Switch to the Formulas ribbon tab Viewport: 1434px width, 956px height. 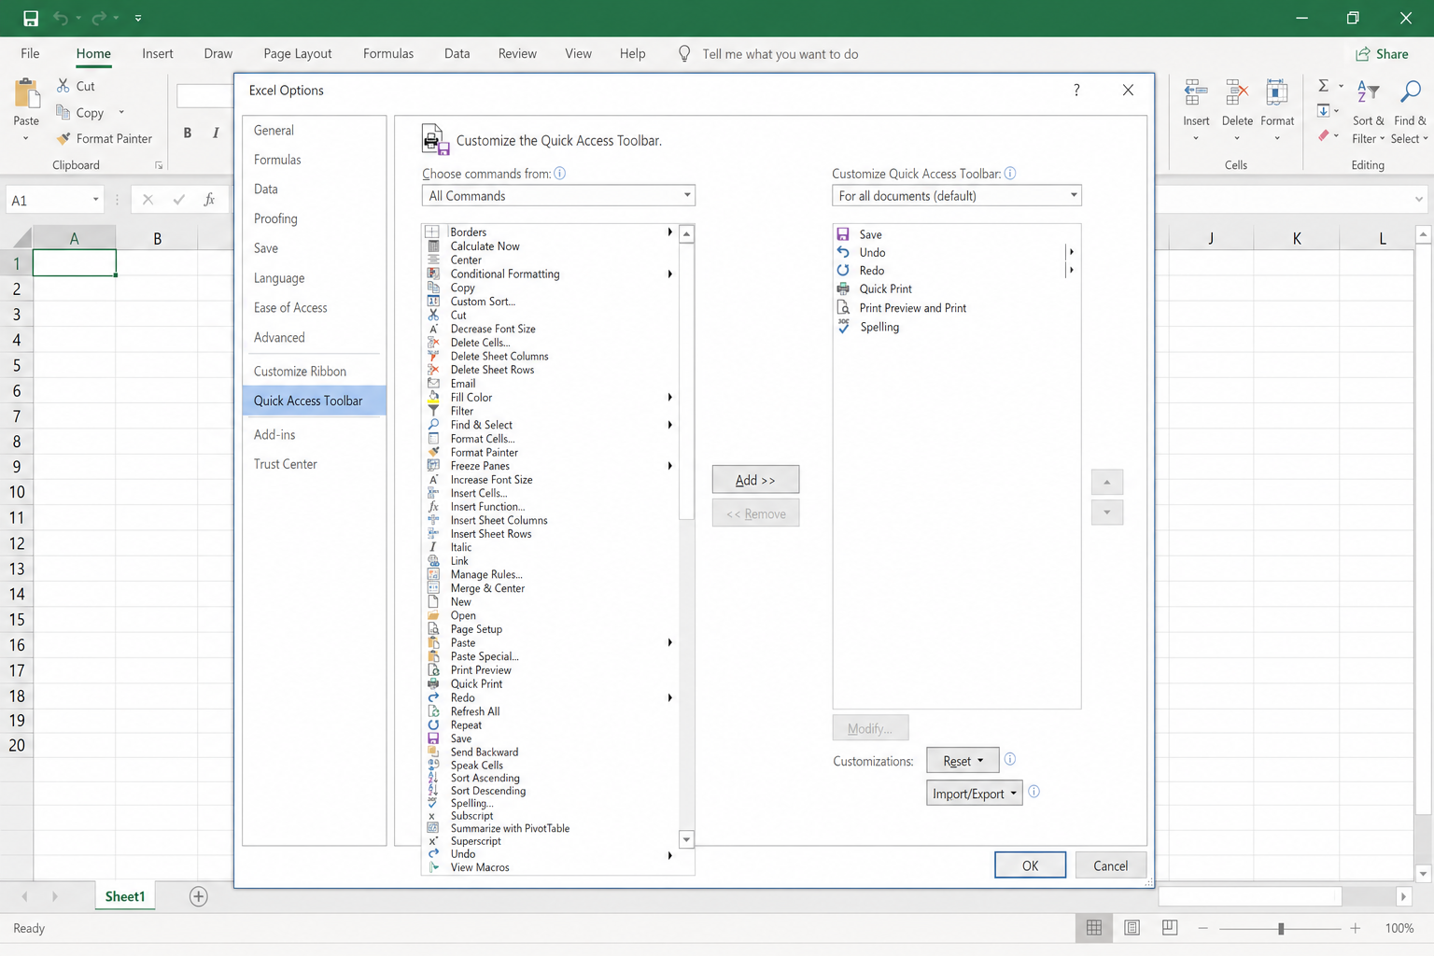pos(388,53)
